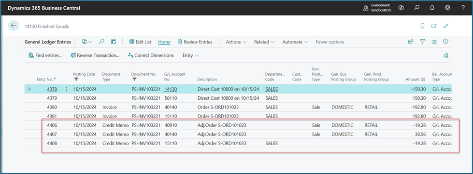The height and width of the screenshot is (174, 473).
Task: Open the help question mark
Action: (x=463, y=8)
